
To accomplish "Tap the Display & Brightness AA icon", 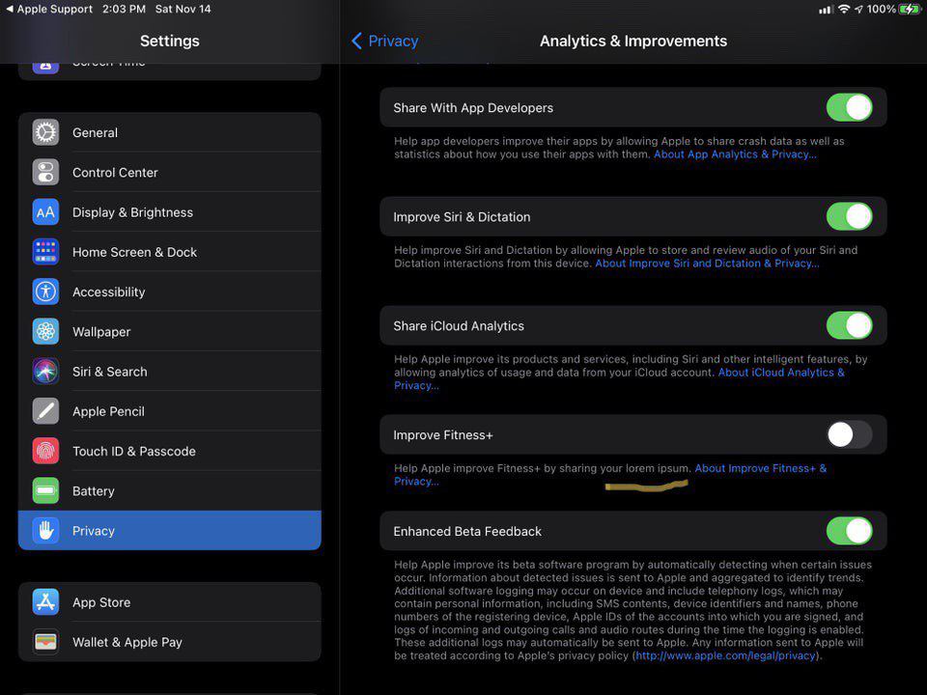I will [45, 212].
